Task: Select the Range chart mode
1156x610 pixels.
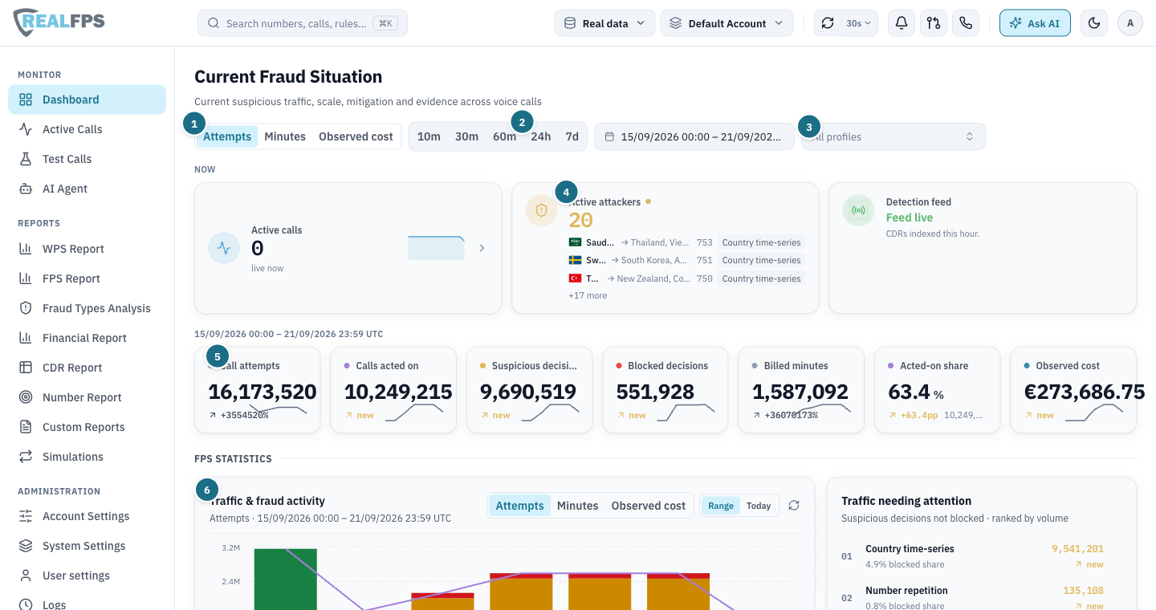Action: point(721,506)
